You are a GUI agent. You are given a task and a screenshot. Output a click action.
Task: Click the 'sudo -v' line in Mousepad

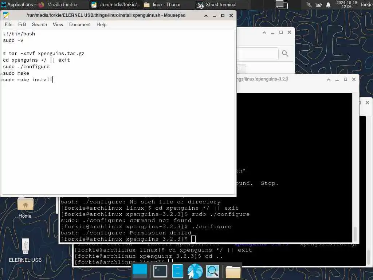(x=13, y=40)
